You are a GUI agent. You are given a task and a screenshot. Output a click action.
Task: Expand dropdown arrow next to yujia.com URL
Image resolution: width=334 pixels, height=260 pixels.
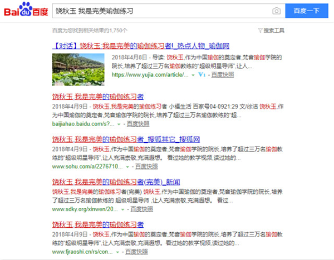click(193, 74)
